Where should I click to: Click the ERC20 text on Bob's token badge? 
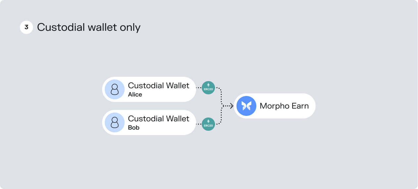208,126
